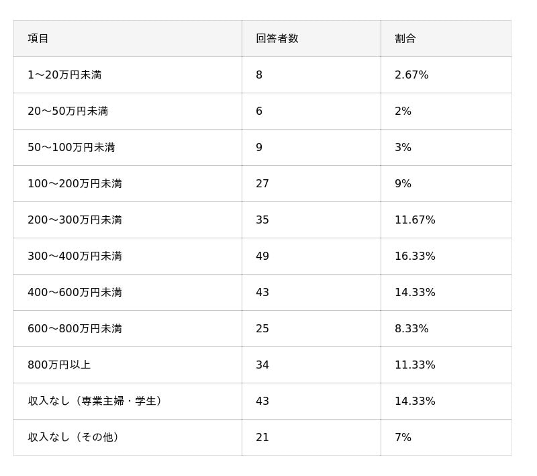The height and width of the screenshot is (476, 537).
Task: Select the 収入なし（その他） row label
Action: click(x=75, y=437)
